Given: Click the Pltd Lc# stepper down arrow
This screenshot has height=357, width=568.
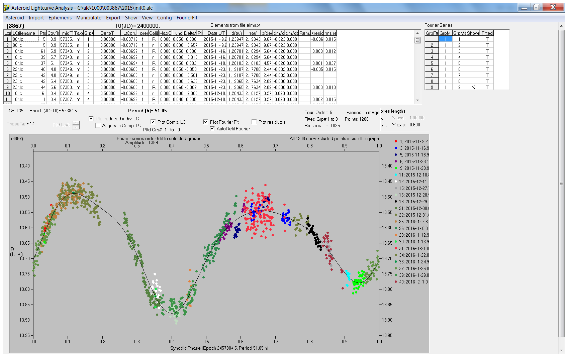Looking at the screenshot, I should point(76,127).
